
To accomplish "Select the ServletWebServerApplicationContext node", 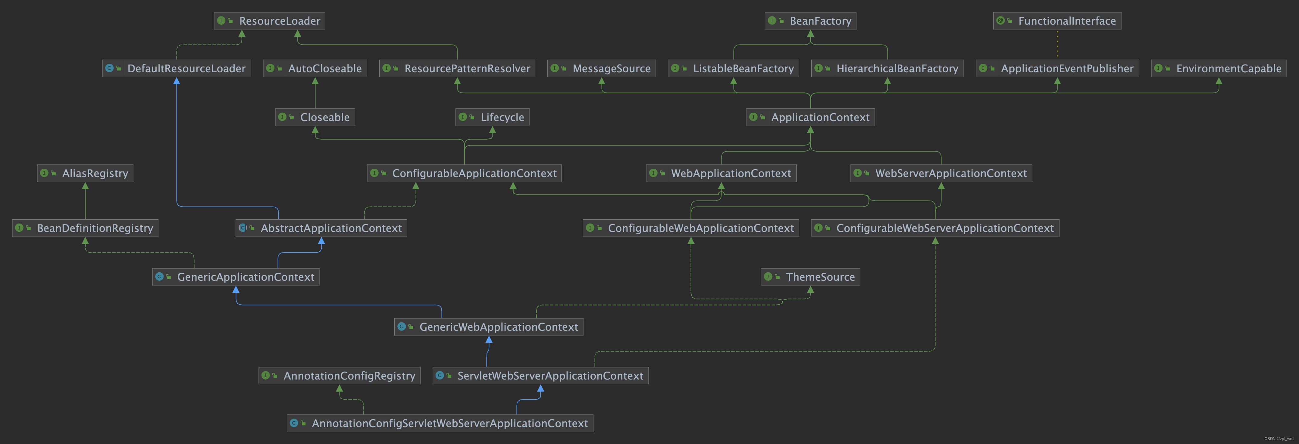I will 550,376.
